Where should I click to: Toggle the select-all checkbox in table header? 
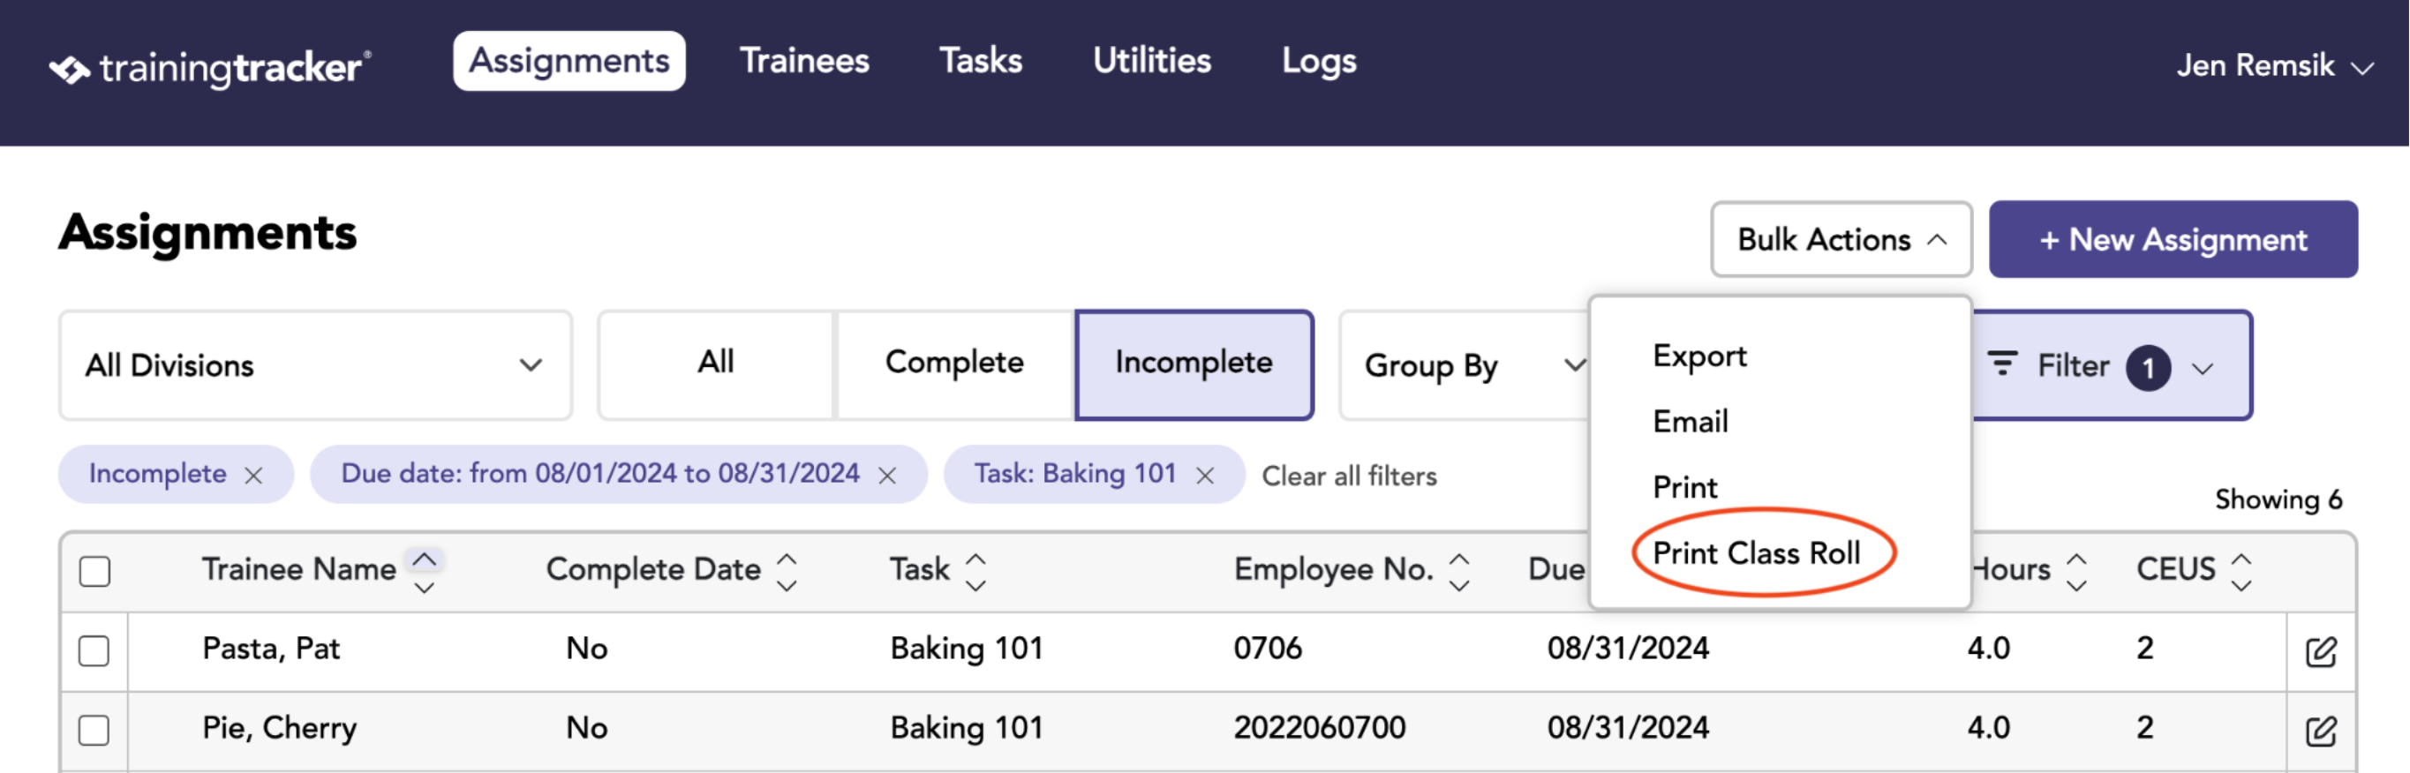pyautogui.click(x=94, y=571)
